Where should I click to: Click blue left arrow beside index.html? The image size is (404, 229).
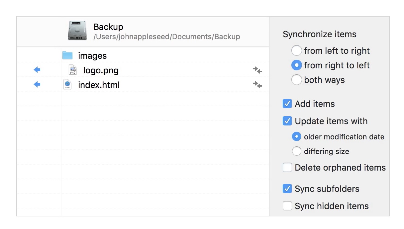tap(37, 84)
